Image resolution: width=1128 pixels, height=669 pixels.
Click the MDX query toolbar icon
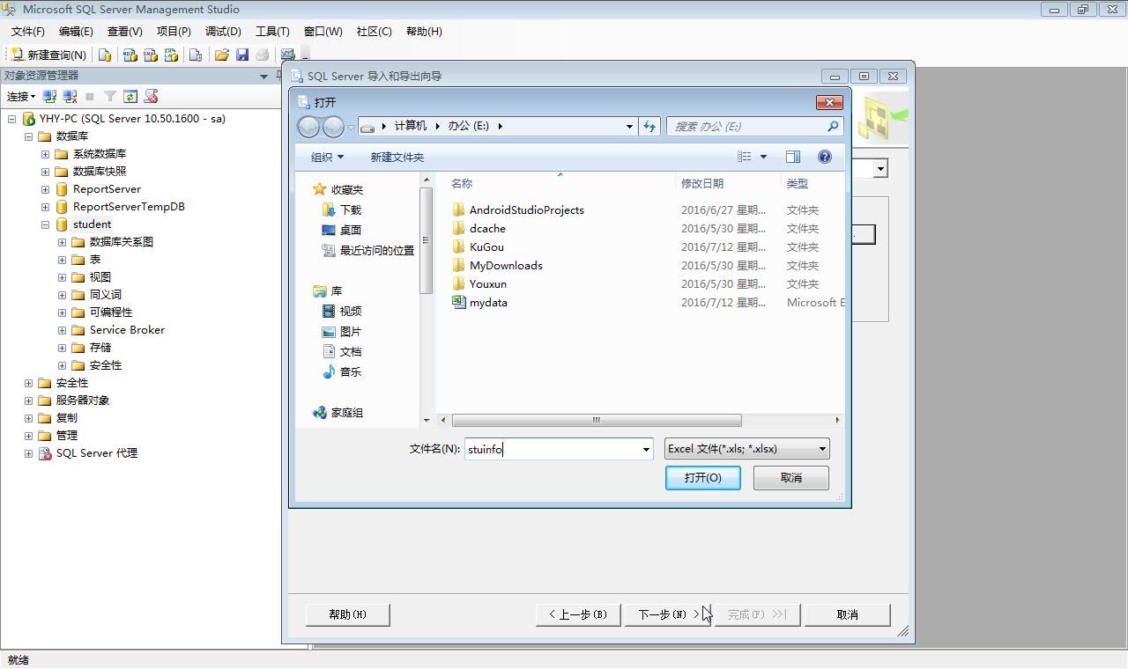coord(130,55)
